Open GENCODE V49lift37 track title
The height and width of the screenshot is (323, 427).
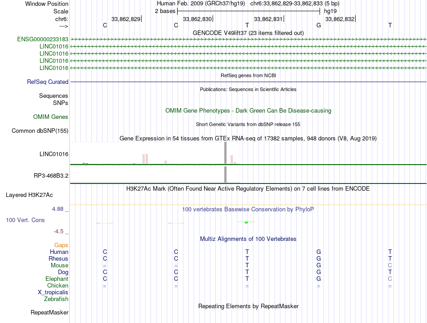click(248, 33)
